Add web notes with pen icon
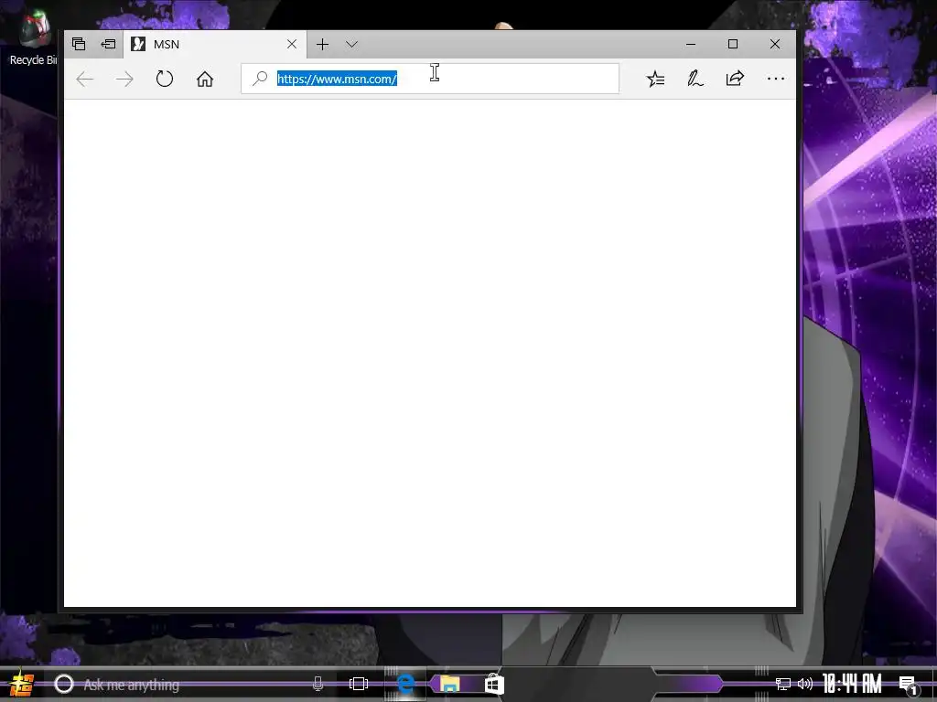Image resolution: width=937 pixels, height=702 pixels. click(695, 79)
